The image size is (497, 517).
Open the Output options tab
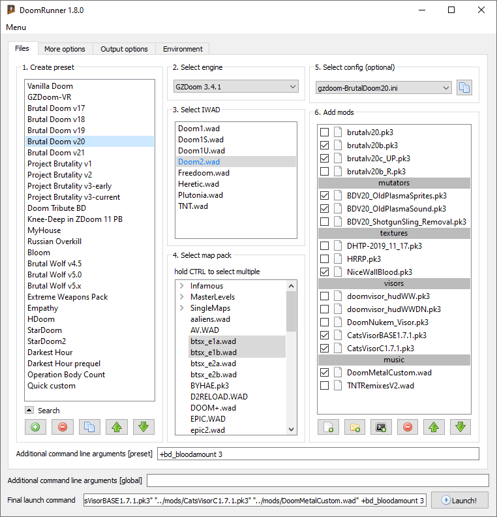tap(124, 49)
